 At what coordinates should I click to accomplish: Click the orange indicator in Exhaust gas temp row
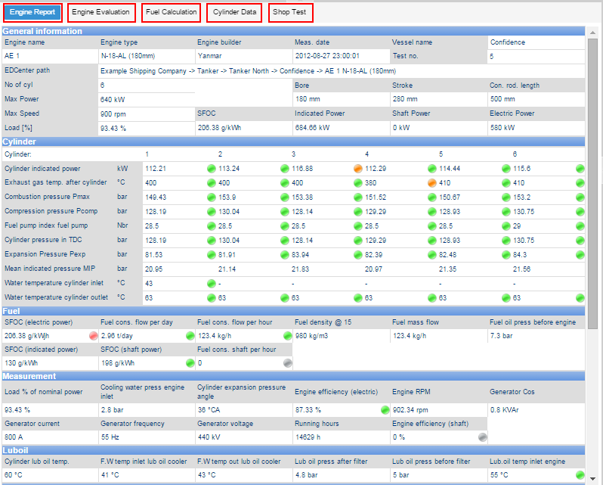[432, 182]
